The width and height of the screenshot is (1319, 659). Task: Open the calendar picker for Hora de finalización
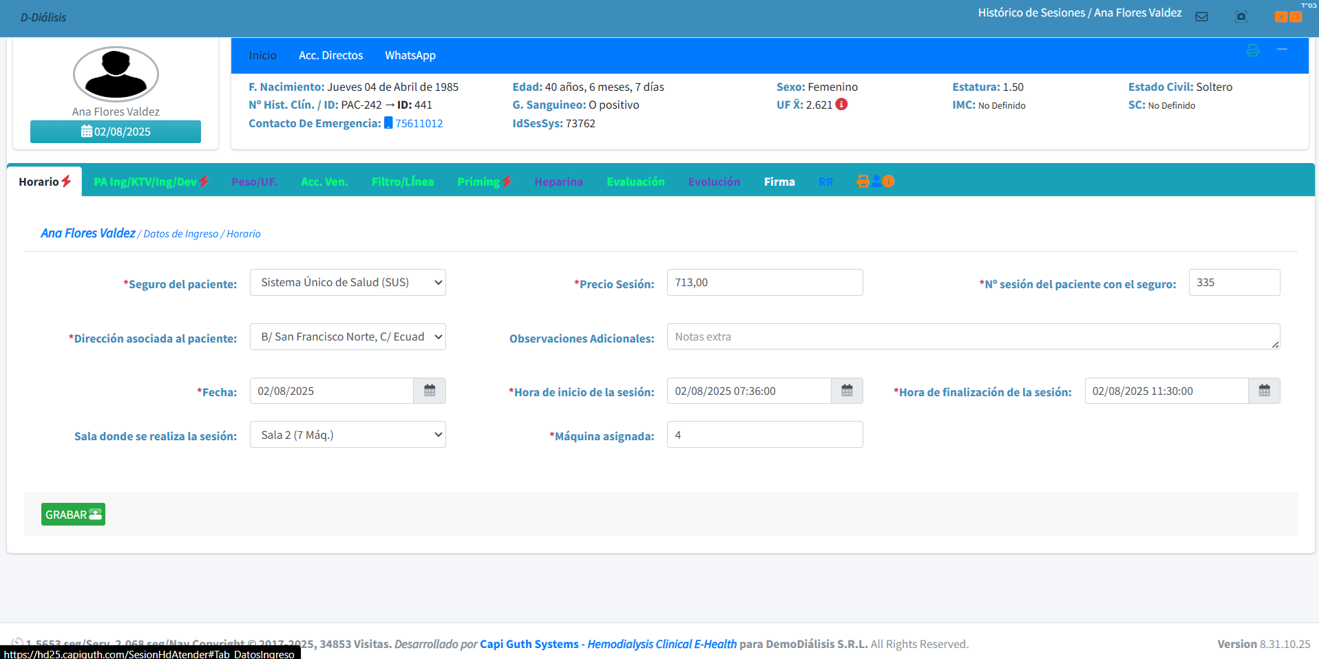click(1265, 390)
